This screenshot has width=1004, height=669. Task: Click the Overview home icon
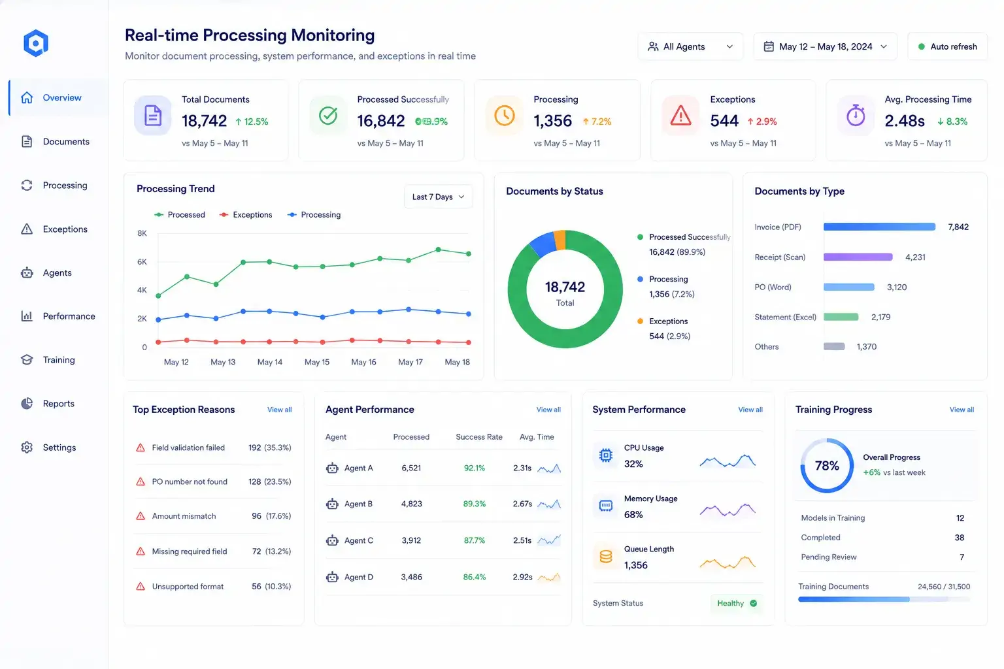(27, 97)
